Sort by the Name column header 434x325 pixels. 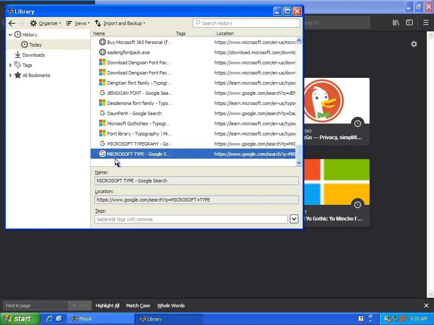132,33
